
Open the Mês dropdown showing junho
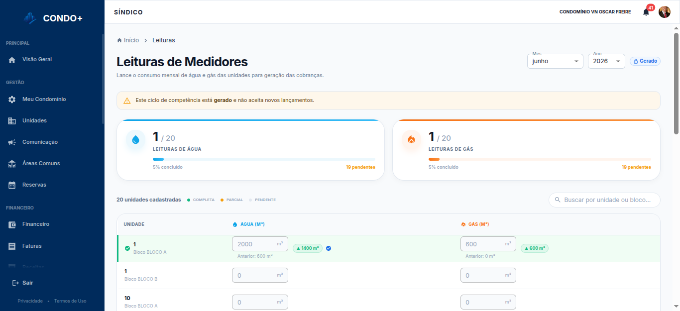click(555, 61)
